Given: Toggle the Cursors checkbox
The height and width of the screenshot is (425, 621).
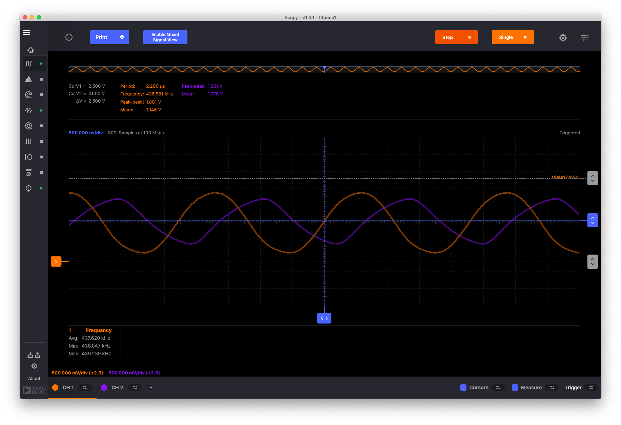Looking at the screenshot, I should [x=463, y=388].
